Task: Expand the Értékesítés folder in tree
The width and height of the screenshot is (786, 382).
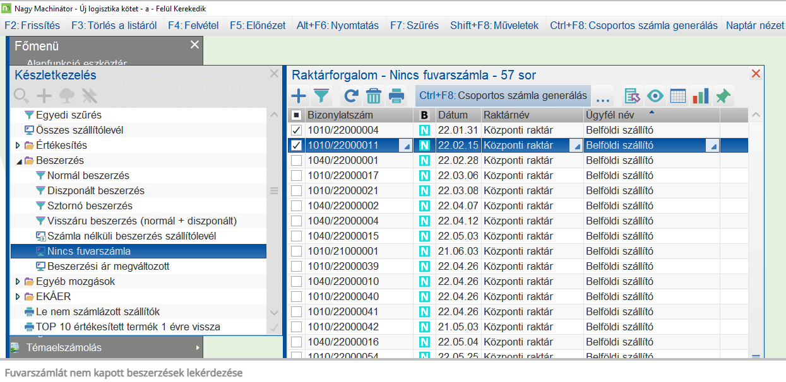Action: [18, 146]
